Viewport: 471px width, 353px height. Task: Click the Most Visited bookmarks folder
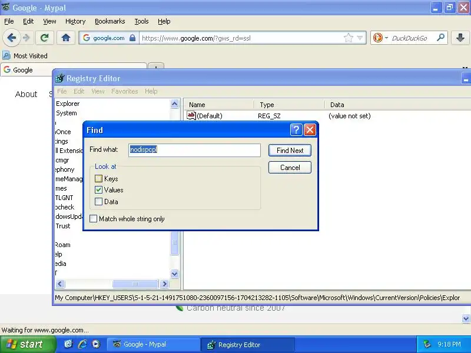tap(25, 56)
